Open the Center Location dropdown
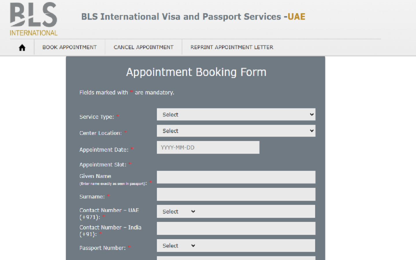Viewport: 416px width, 260px height. pos(236,131)
